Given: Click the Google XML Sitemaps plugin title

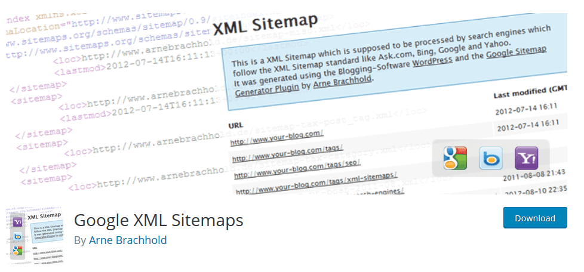Looking at the screenshot, I should (158, 220).
